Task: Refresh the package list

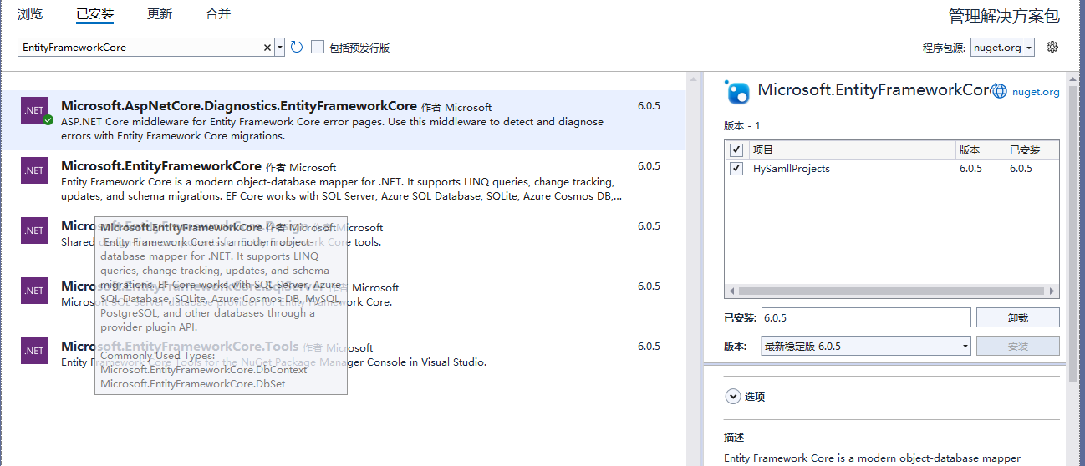Action: click(297, 48)
